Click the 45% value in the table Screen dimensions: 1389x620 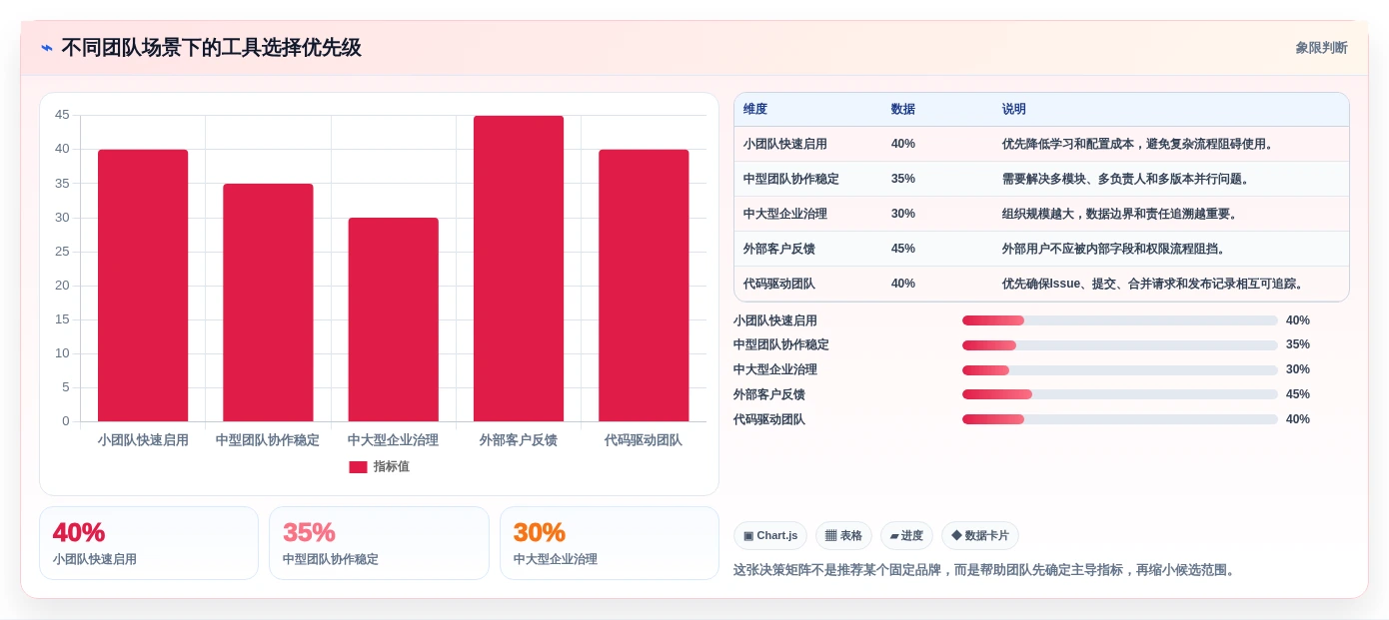tap(903, 249)
